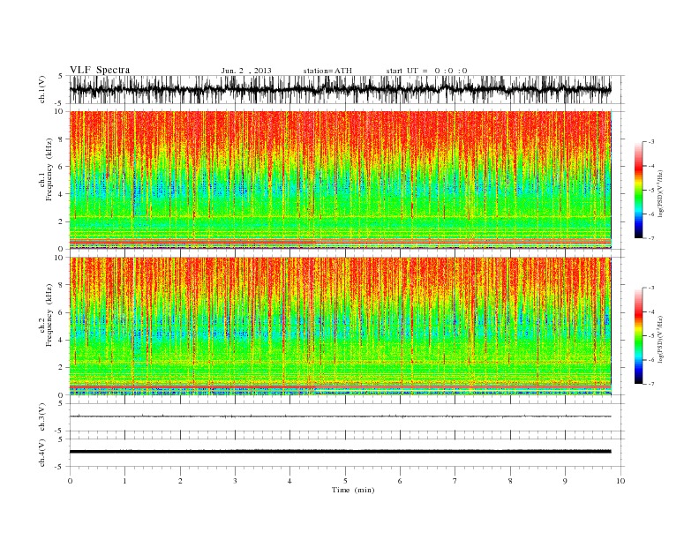This screenshot has width=699, height=540.
Task: Click the "10" tick on the Time axis
Action: pos(620,481)
